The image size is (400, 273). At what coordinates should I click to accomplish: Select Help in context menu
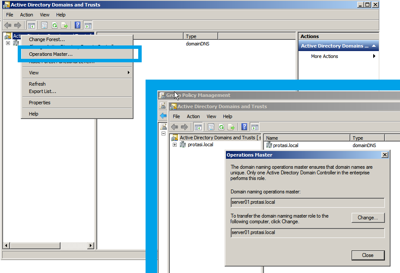pos(77,114)
